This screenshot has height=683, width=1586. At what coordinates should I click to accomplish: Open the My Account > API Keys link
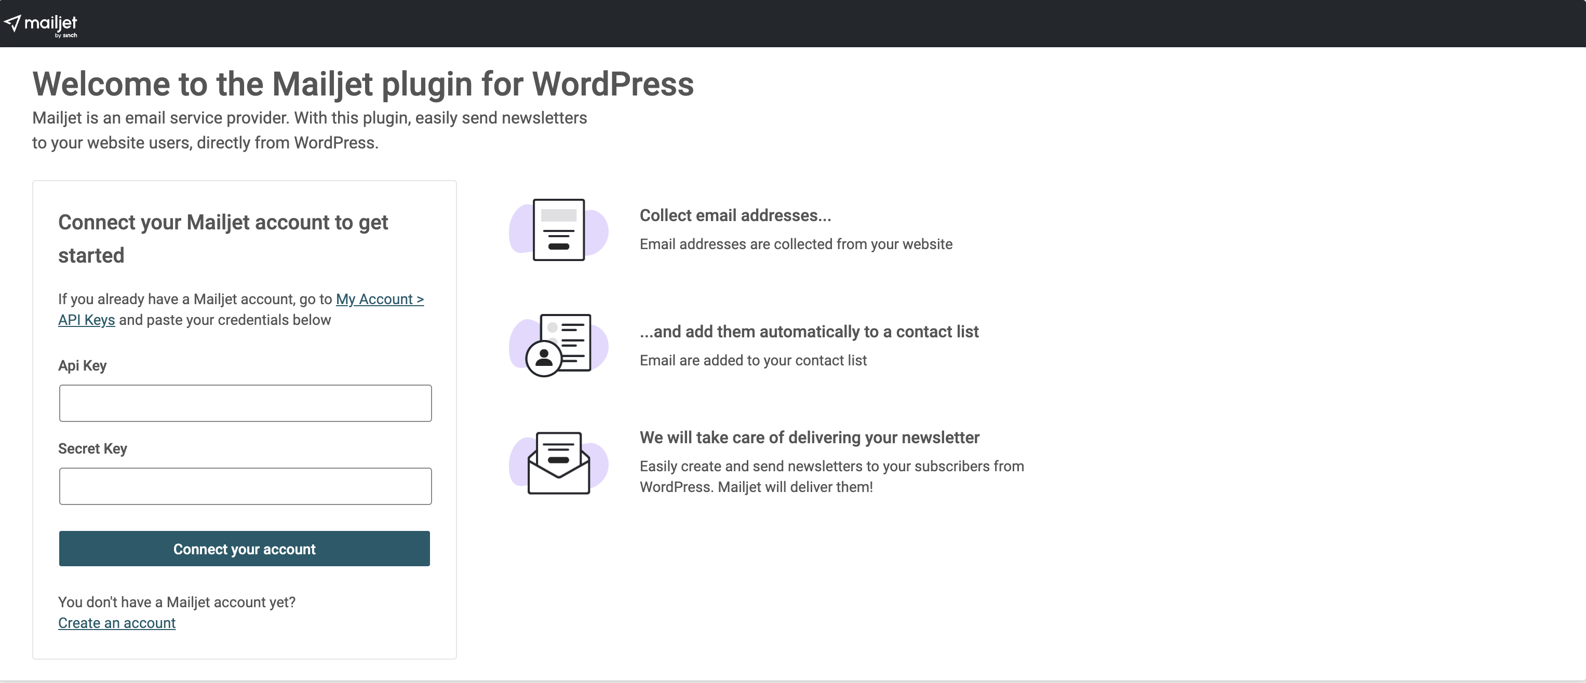[x=379, y=299]
